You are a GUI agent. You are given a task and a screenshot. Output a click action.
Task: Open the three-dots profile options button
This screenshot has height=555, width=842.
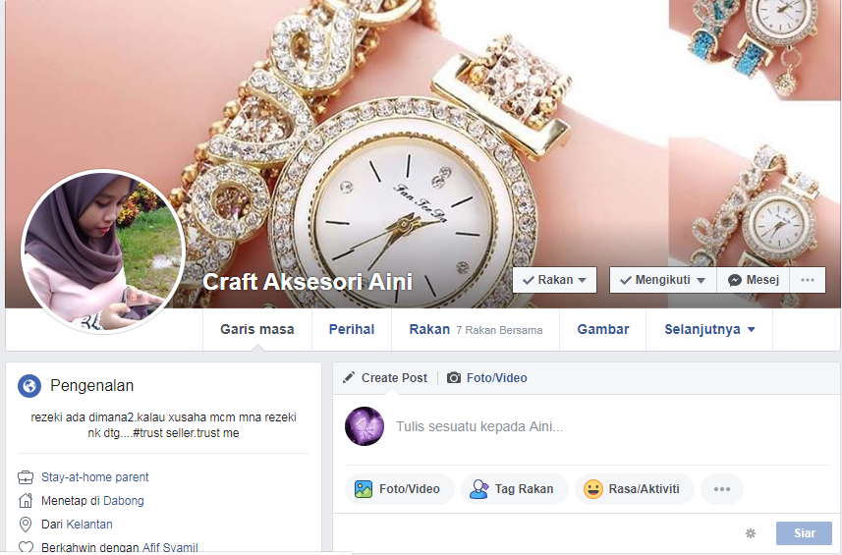[808, 280]
